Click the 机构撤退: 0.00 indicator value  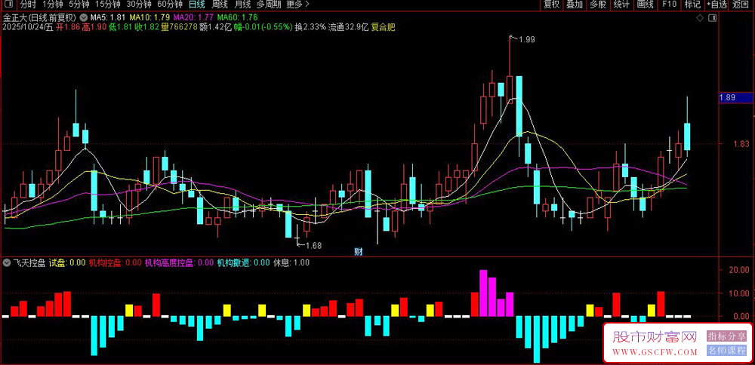(x=243, y=263)
